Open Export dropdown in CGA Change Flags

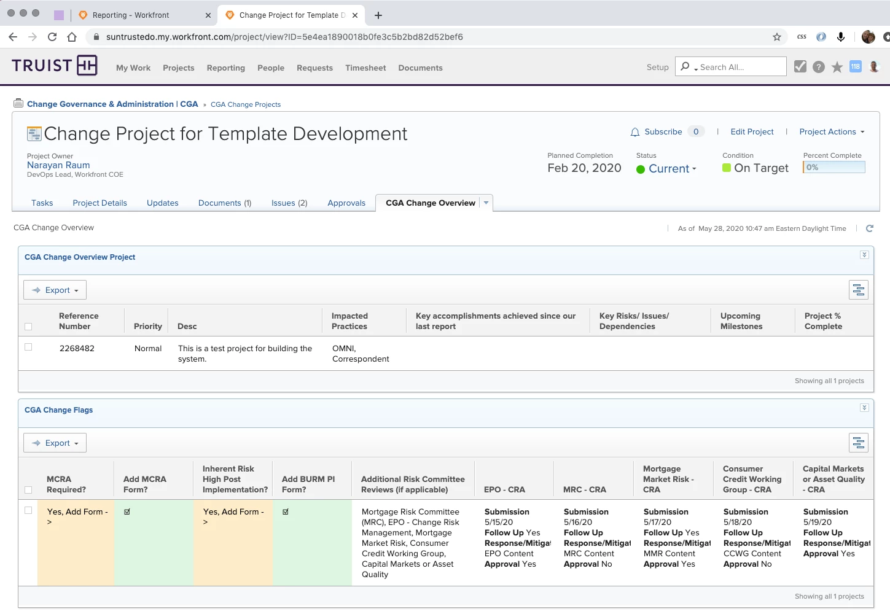(55, 443)
